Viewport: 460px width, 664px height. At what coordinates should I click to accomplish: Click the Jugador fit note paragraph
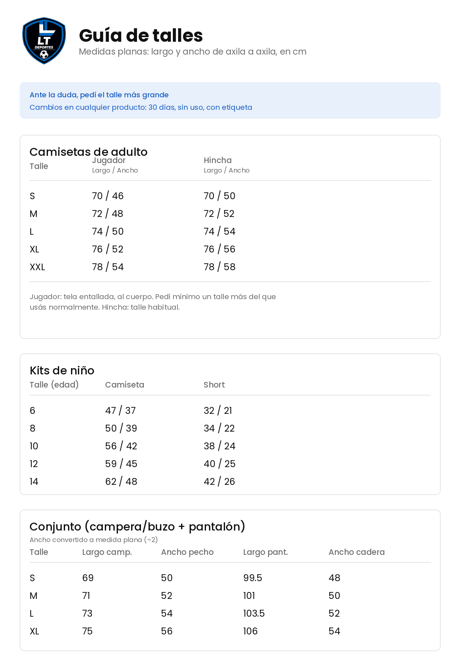click(153, 302)
